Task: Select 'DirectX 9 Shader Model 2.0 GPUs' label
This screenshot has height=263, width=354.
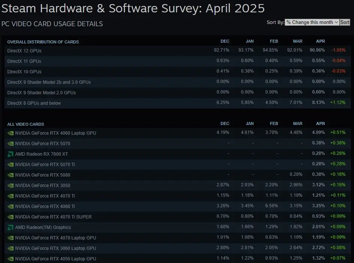Action: tap(42, 92)
